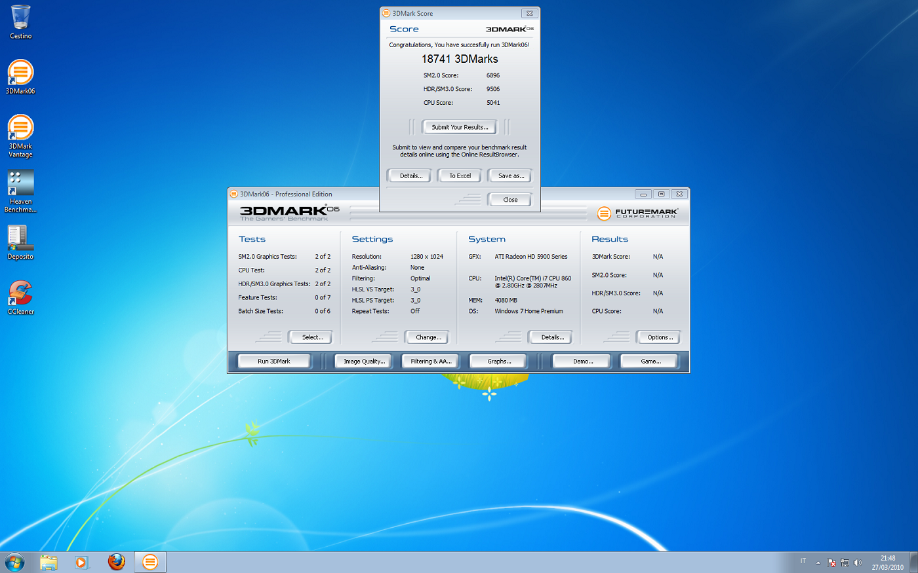This screenshot has width=918, height=573.
Task: Launch CCleaner from the desktop
Action: tap(20, 294)
